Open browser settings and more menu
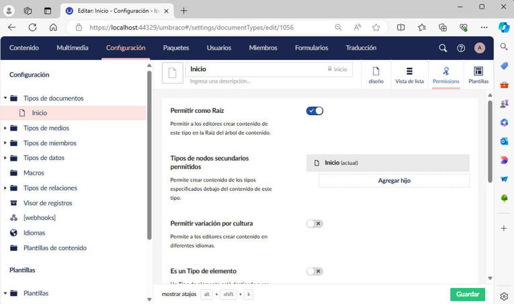514x304 pixels. 484,28
